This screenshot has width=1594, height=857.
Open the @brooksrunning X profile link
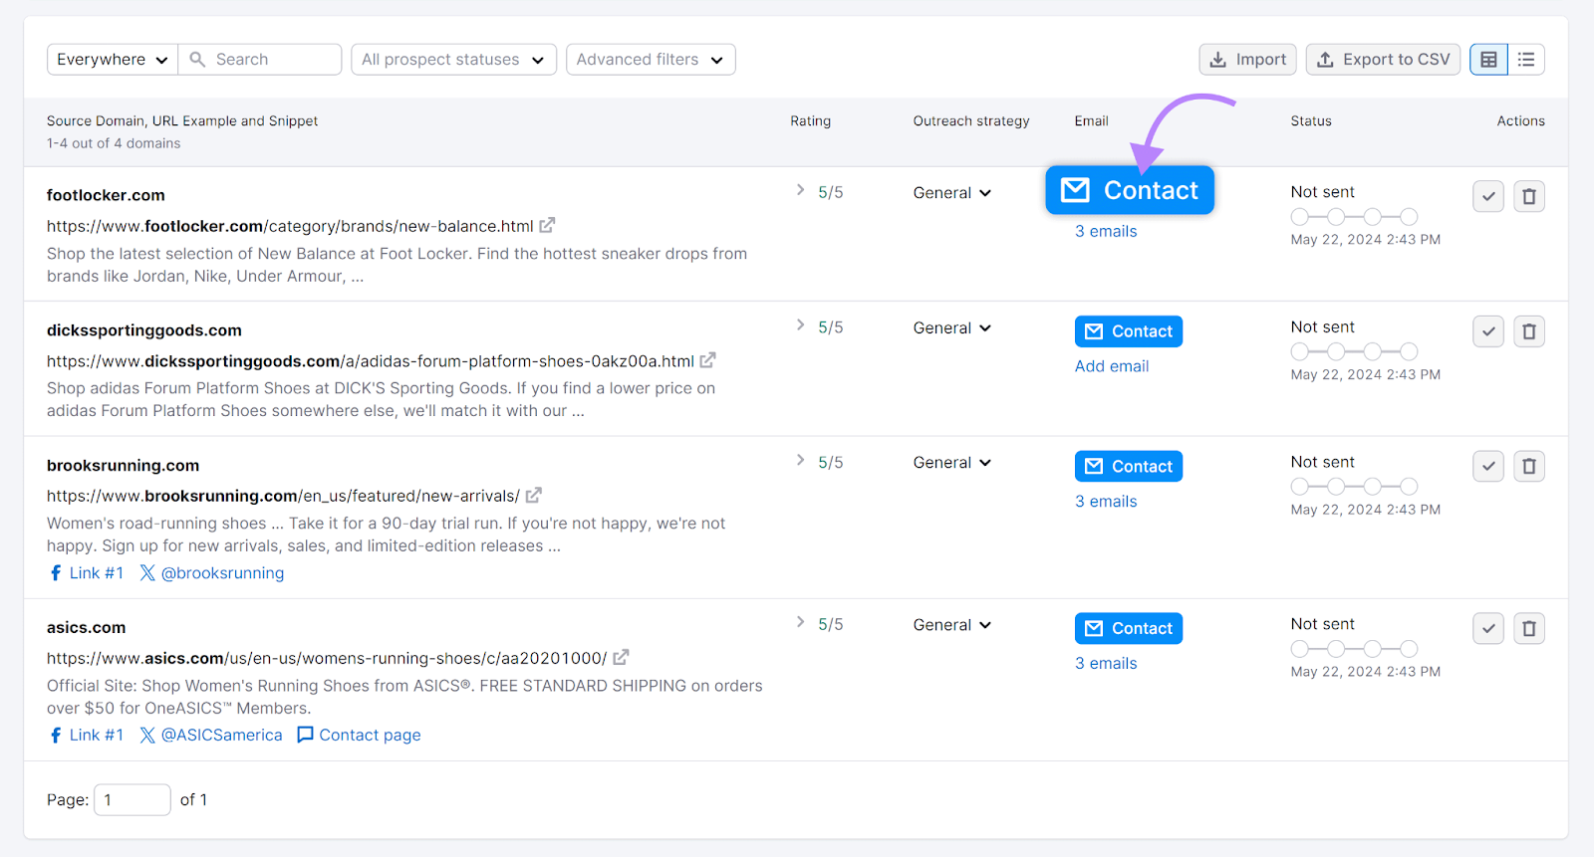coord(212,573)
